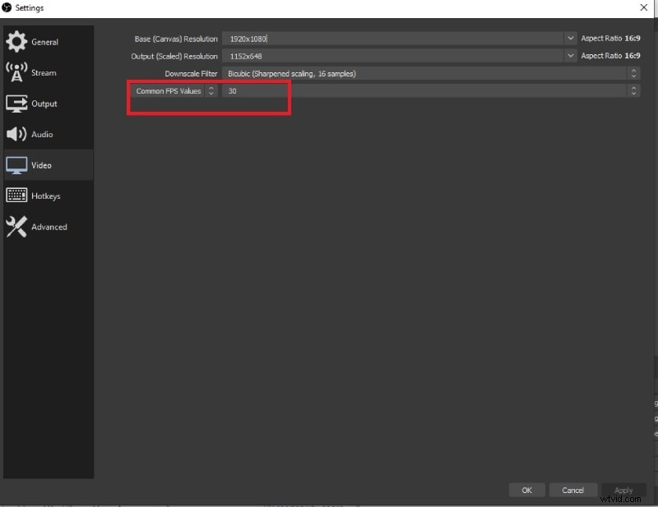
Task: Open Advanced settings via the tools icon
Action: [16, 227]
